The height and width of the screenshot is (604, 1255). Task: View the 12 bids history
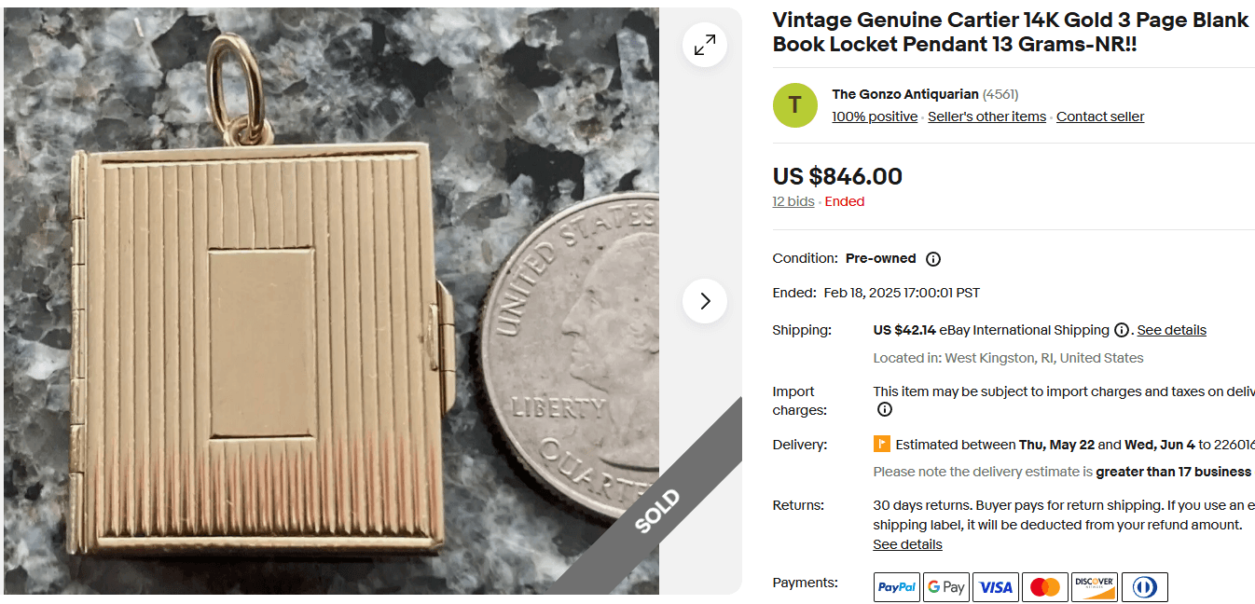tap(793, 201)
